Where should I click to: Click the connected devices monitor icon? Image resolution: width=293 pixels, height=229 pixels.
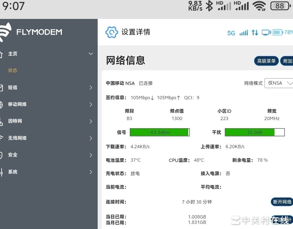266,33
